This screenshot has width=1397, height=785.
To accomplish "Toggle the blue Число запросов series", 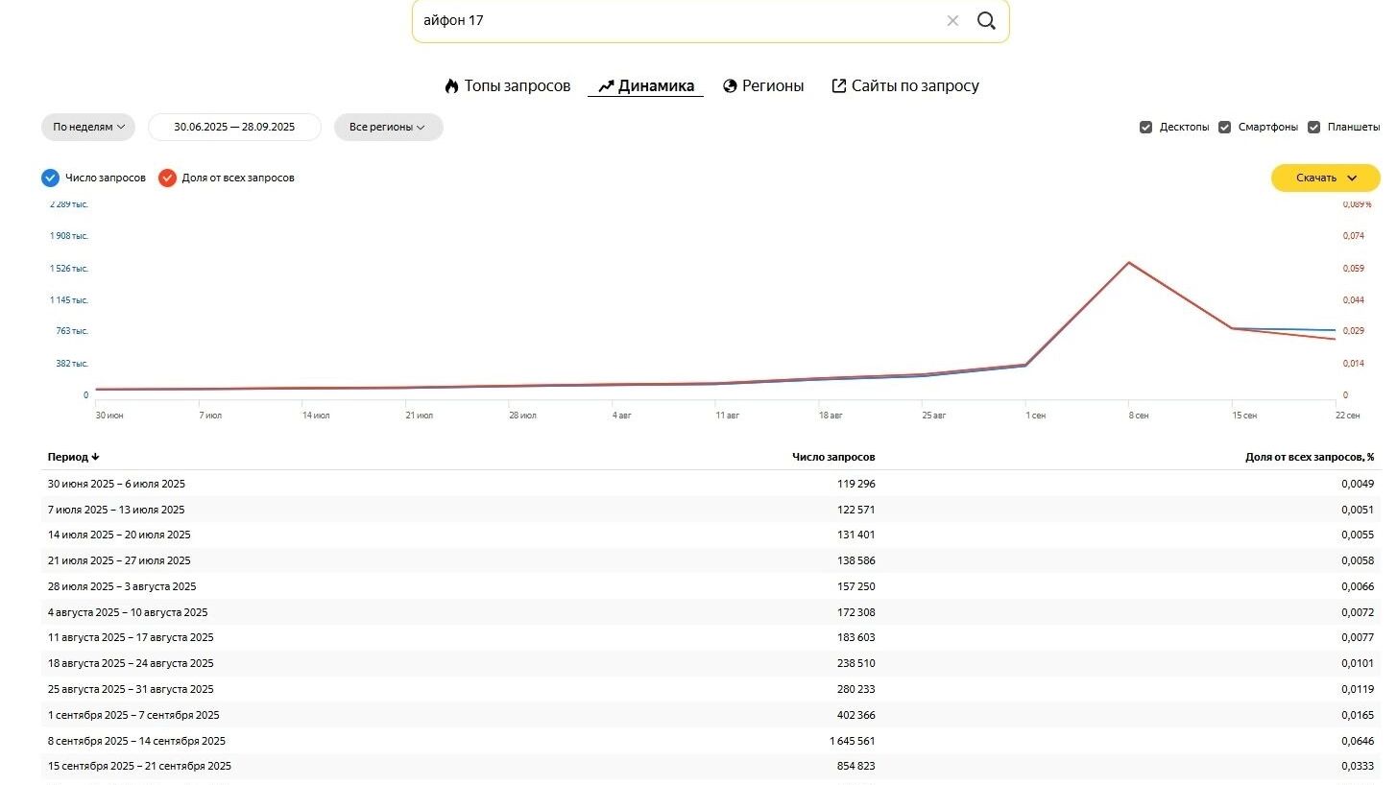I will click(x=51, y=178).
